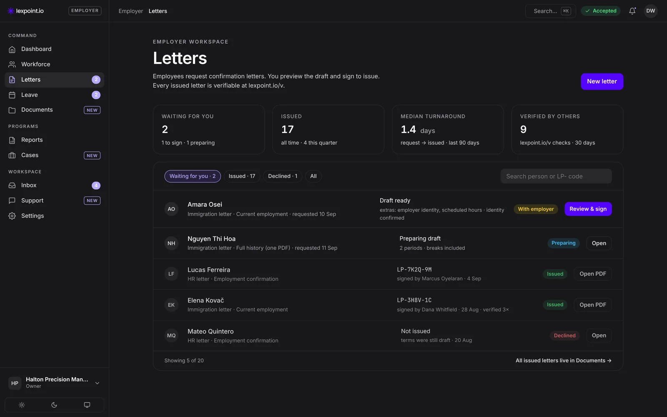Click the lexpoint.io logo

(25, 11)
